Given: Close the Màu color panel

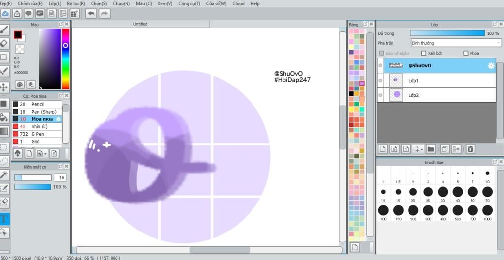Looking at the screenshot, I should [x=66, y=24].
